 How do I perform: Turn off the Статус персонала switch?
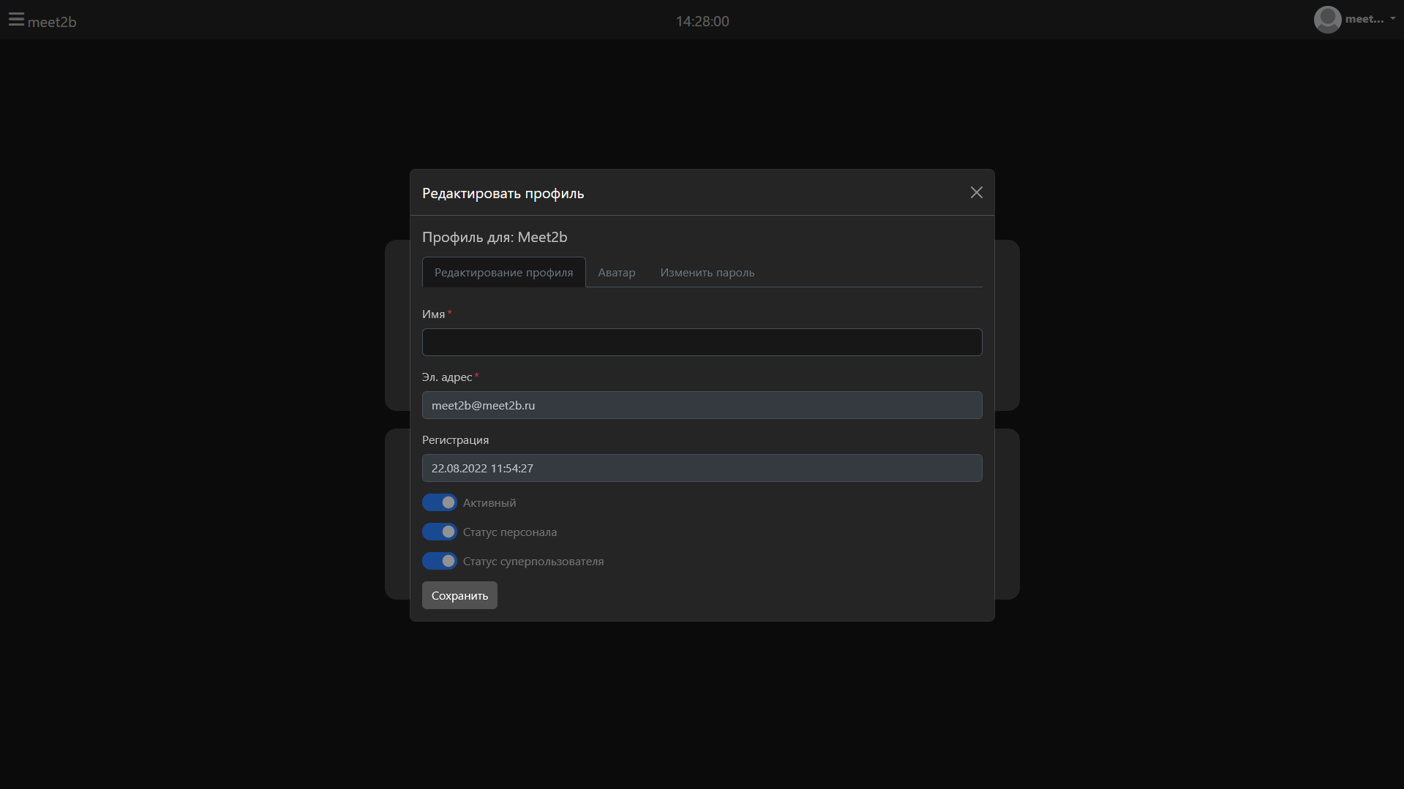[440, 532]
